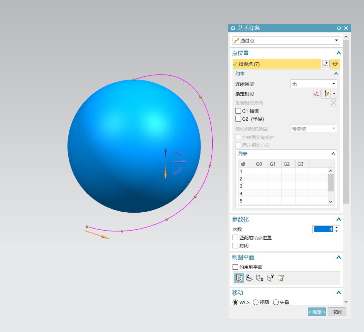Viewport: 364px width, 332px height.
Task: Click the 指定相切 vector dialog icon
Action: [316, 94]
